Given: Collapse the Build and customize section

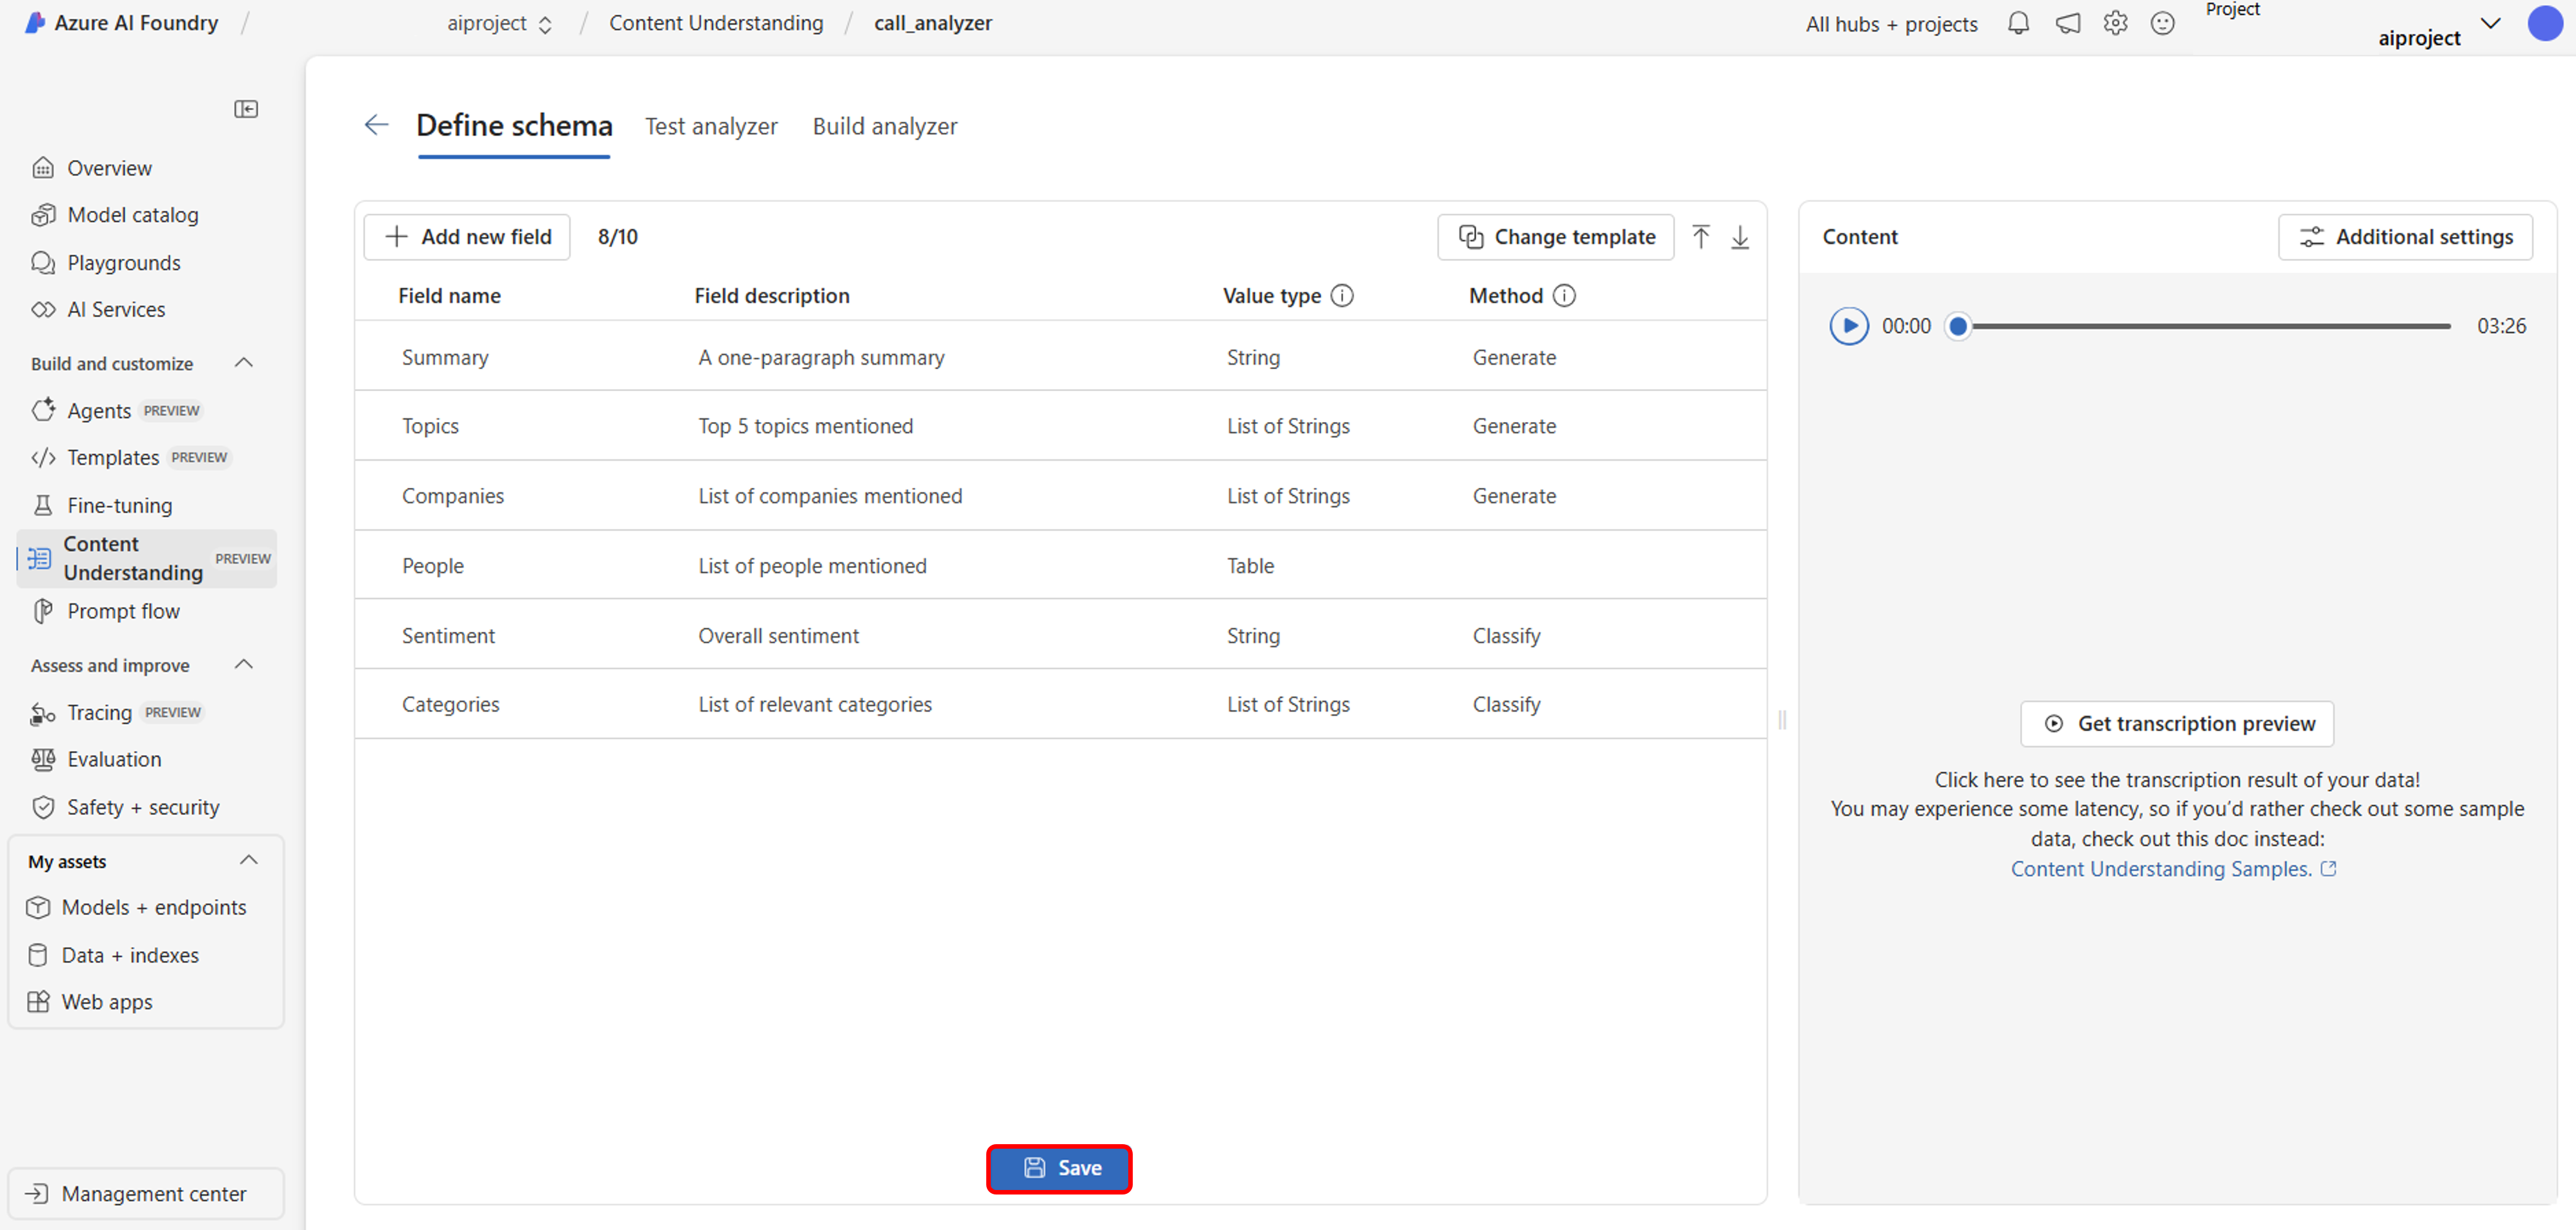Looking at the screenshot, I should click(x=243, y=363).
